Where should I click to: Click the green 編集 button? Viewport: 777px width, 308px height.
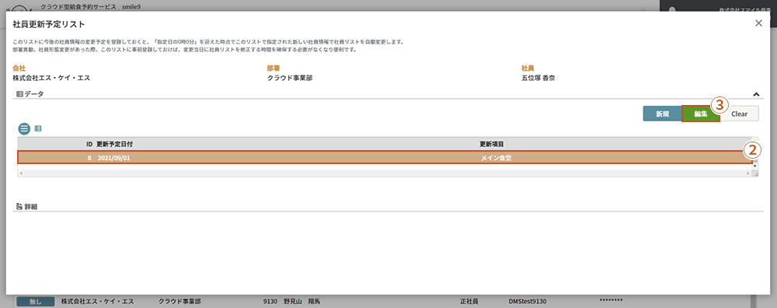[700, 114]
